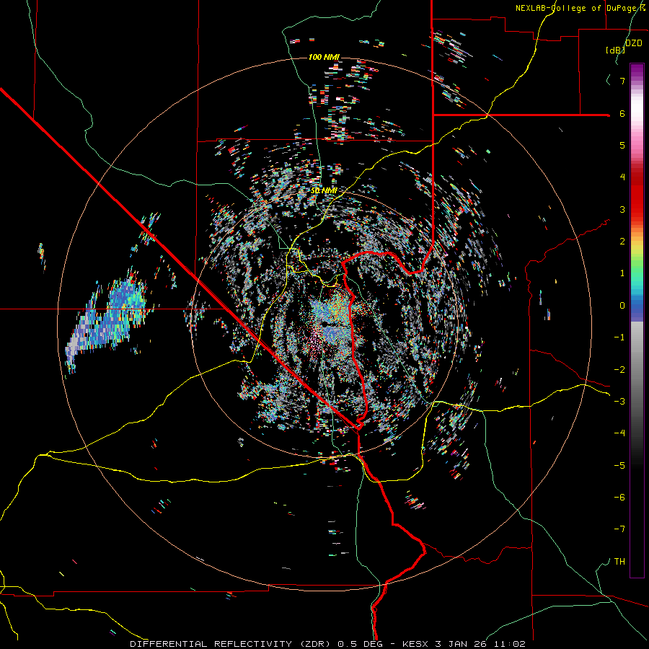Image resolution: width=649 pixels, height=649 pixels.
Task: Click the [dB] units label
Action: point(615,50)
